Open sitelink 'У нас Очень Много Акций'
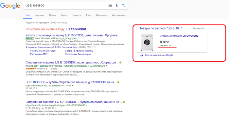 point(43,51)
